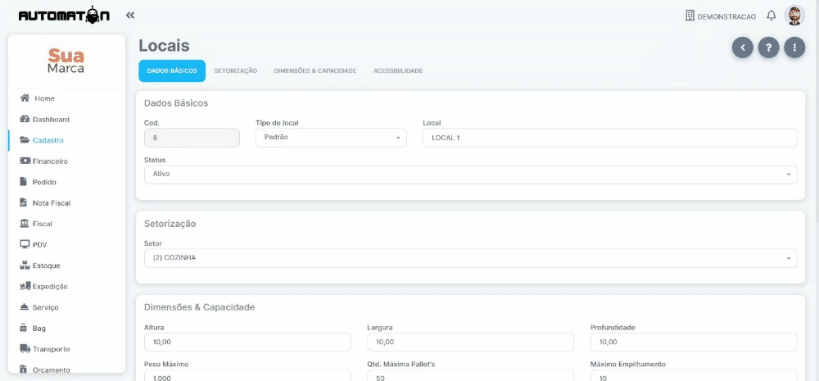This screenshot has height=381, width=819.
Task: Click the DEMONSTRACAO company link
Action: click(720, 16)
